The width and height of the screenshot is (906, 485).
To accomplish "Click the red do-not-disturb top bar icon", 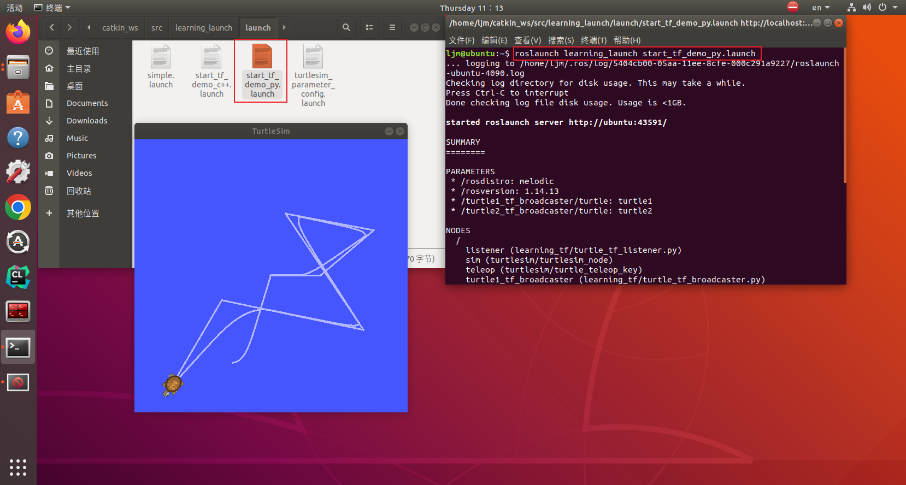I will click(x=793, y=7).
